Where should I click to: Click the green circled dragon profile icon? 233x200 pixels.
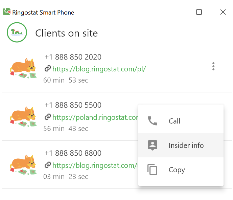(17, 32)
